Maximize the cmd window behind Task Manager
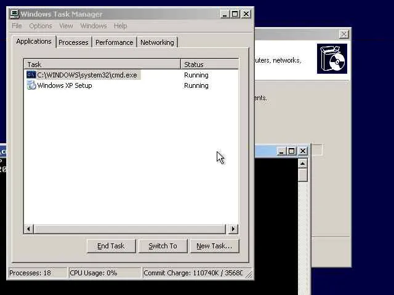Image resolution: width=394 pixels, height=295 pixels. 291,151
